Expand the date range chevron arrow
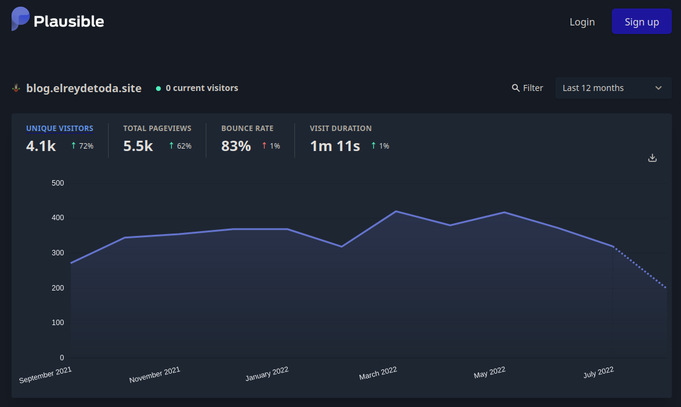Viewport: 681px width, 407px height. tap(659, 88)
